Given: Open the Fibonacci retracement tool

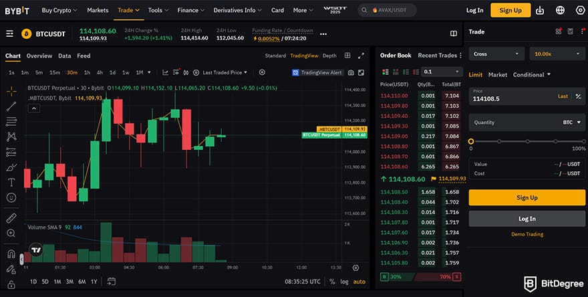Looking at the screenshot, I should click(x=11, y=121).
